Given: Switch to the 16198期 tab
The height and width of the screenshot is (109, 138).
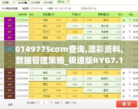Looking at the screenshot, I should pyautogui.click(x=35, y=2).
